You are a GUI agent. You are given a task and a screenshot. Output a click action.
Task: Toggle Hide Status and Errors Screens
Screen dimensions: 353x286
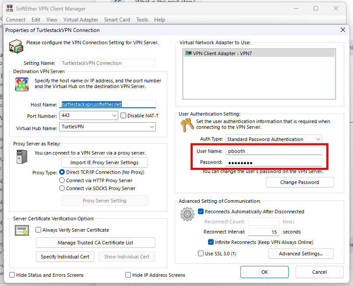(x=12, y=275)
